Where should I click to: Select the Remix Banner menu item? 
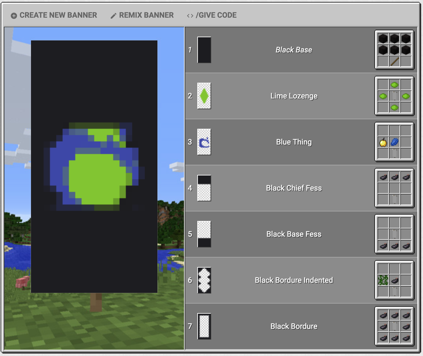142,15
